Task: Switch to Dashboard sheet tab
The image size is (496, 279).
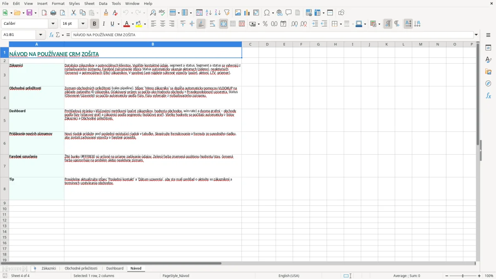Action: pyautogui.click(x=115, y=268)
